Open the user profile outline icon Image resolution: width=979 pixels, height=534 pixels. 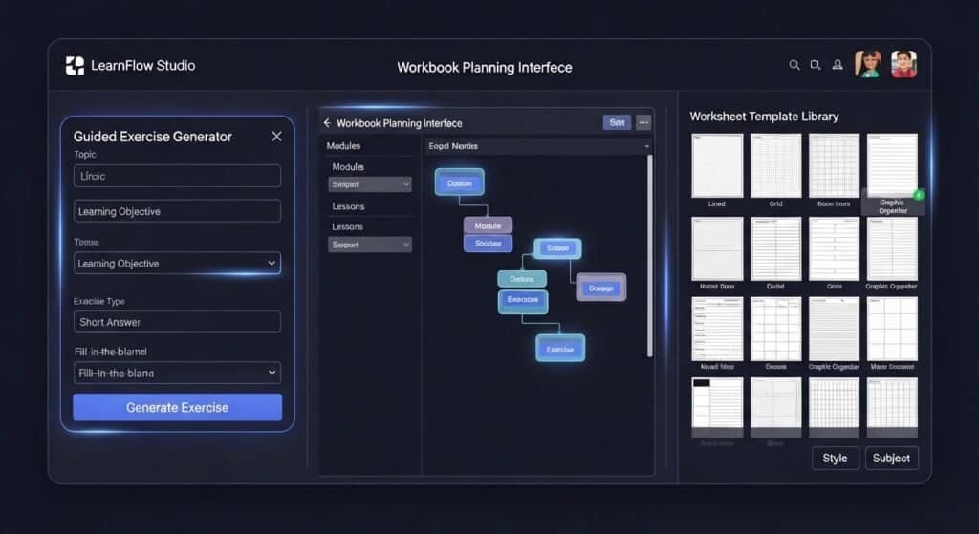838,65
